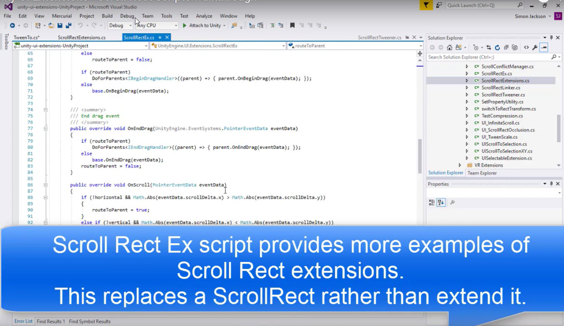Expand the ScrollRectLinker.cs tree node
The image size is (564, 326).
[x=467, y=88]
